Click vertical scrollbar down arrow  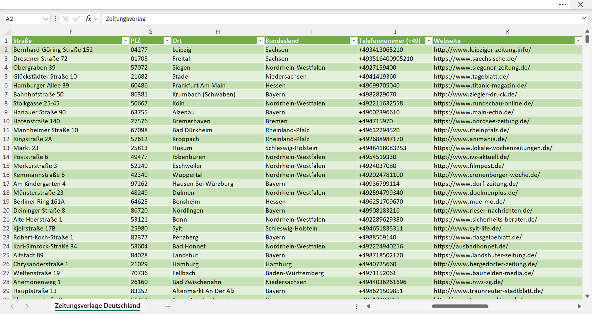(587, 296)
